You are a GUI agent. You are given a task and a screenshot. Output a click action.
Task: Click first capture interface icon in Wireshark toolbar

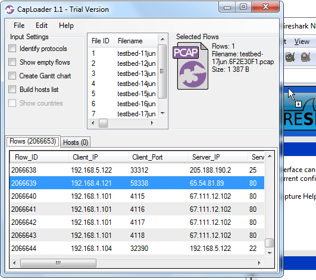coord(290,57)
